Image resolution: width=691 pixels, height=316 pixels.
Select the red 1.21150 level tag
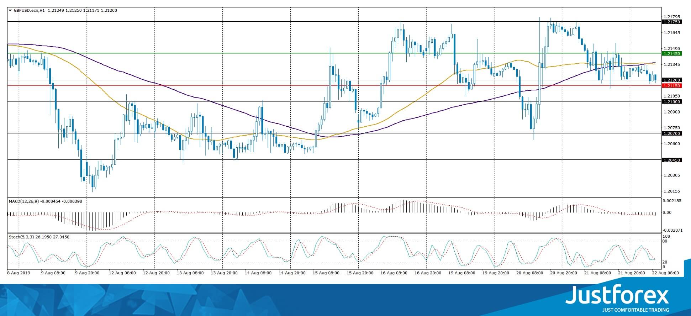coord(671,86)
